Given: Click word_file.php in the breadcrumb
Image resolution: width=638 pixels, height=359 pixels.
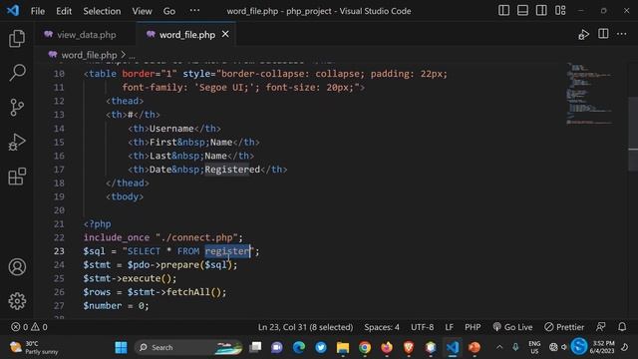Looking at the screenshot, I should (x=89, y=55).
